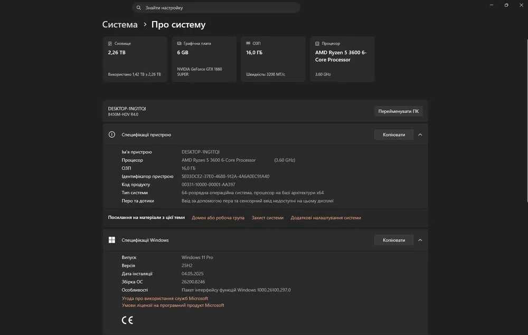Open the AMD Ryzen 5 3600 processor card
The height and width of the screenshot is (335, 528).
tap(342, 59)
